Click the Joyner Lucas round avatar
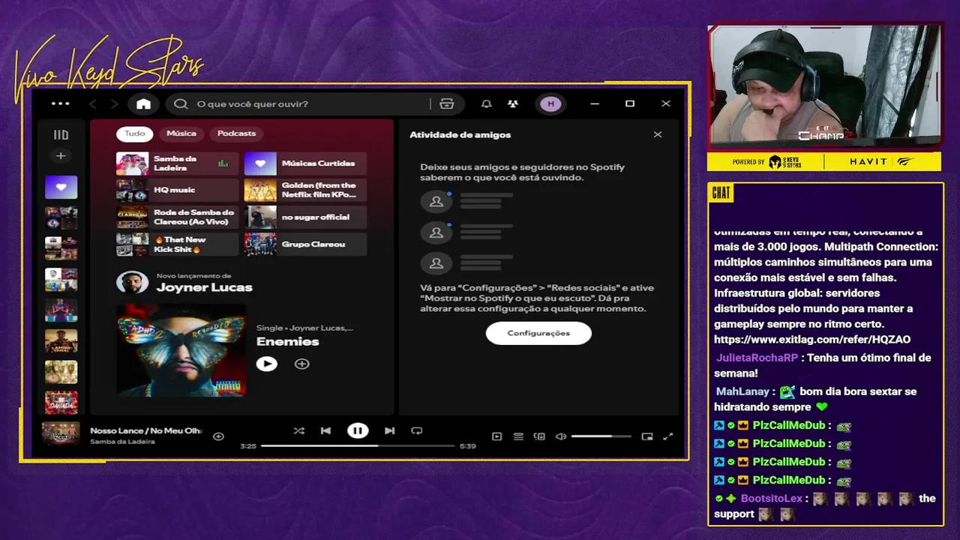Image resolution: width=960 pixels, height=540 pixels. 132,283
